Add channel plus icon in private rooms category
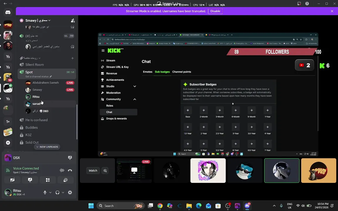The height and width of the screenshot is (211, 338). [x=72, y=58]
